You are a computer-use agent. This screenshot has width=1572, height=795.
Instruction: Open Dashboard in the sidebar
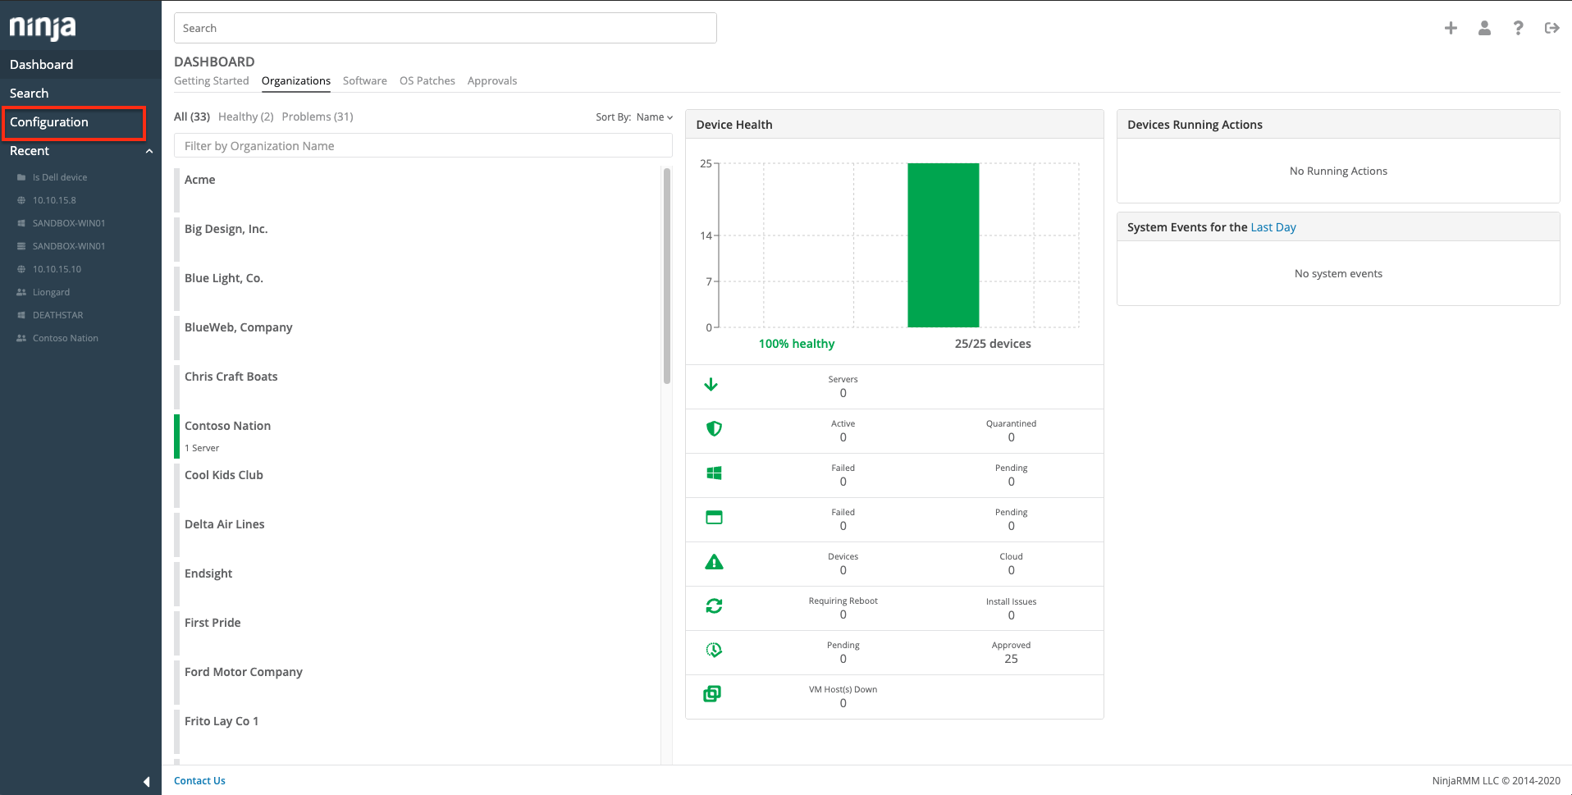(x=80, y=64)
